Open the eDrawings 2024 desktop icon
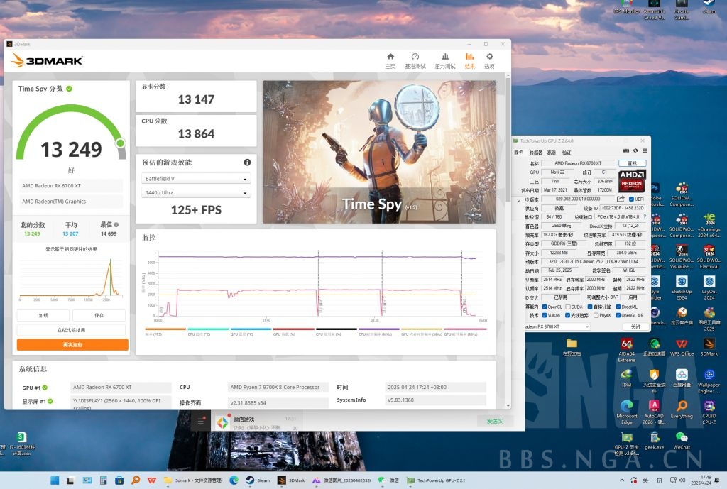The image size is (727, 489). [x=709, y=225]
